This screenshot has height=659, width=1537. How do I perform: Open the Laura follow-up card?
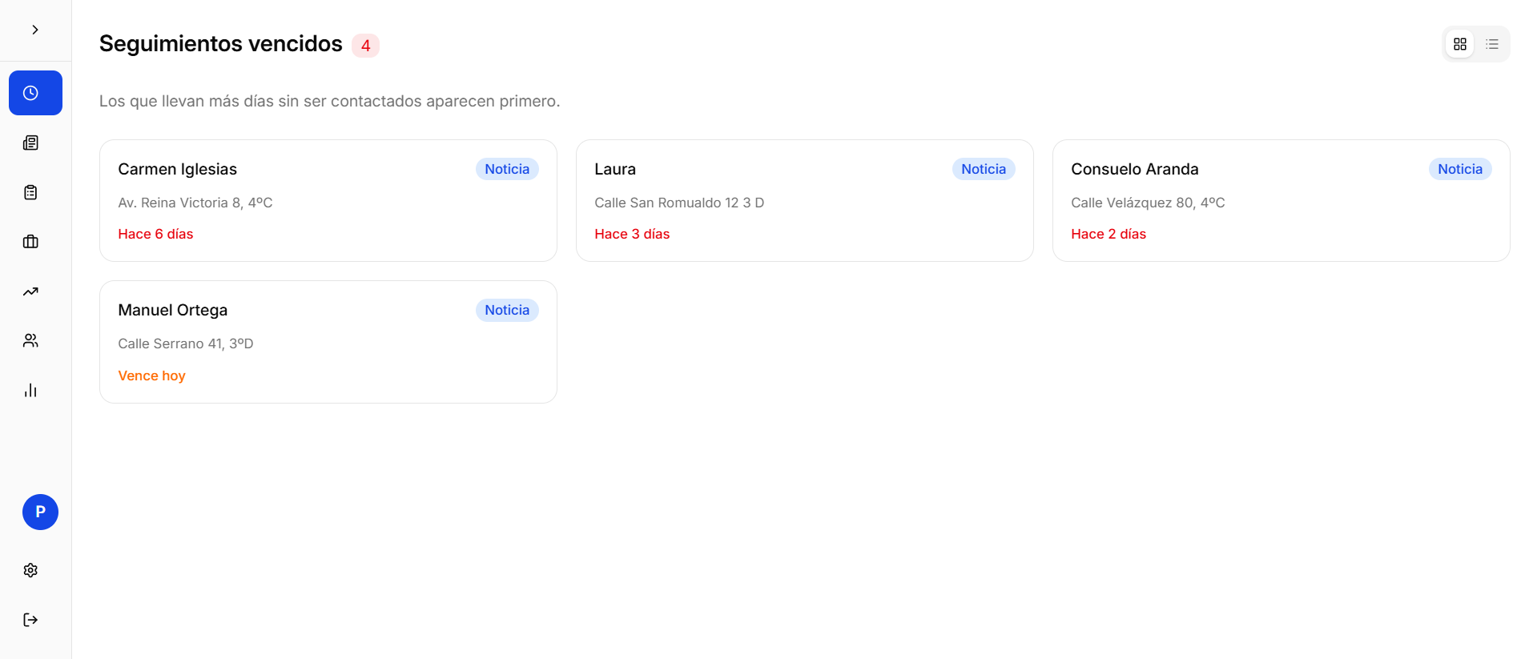[805, 200]
